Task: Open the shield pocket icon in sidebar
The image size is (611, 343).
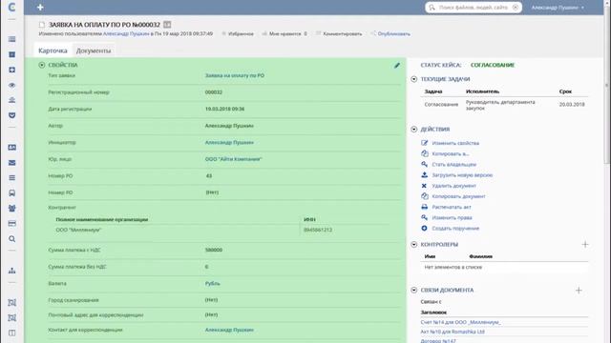Action: (12, 115)
